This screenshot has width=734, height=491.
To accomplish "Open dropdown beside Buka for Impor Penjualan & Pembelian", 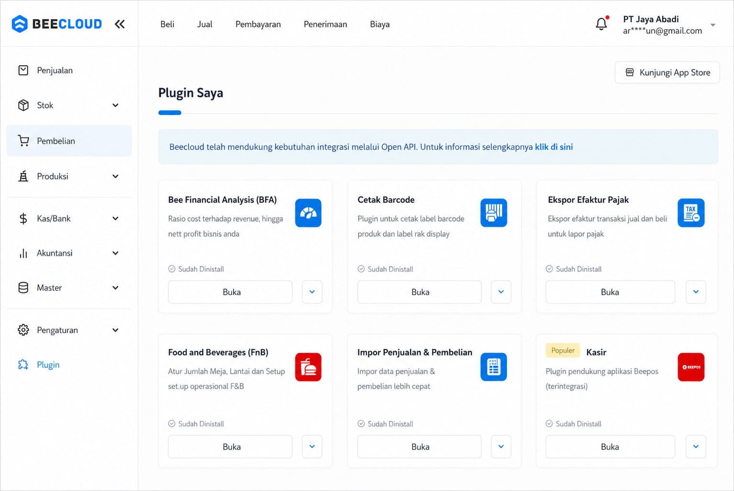I will click(x=501, y=446).
